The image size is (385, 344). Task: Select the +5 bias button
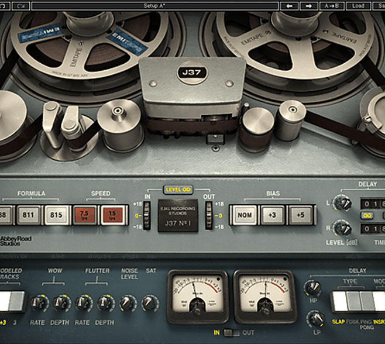tap(301, 215)
